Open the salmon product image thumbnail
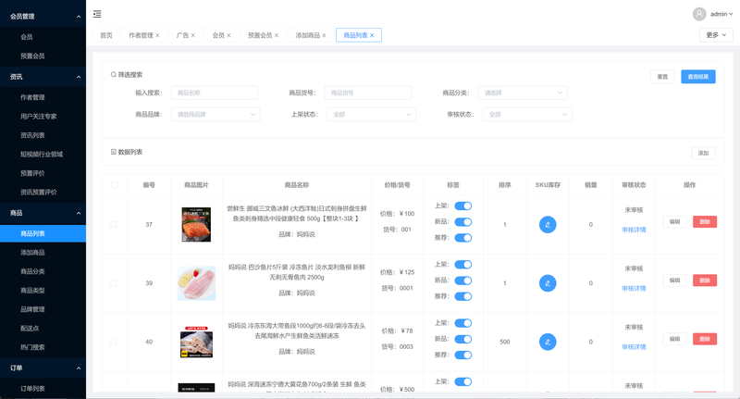 (196, 225)
